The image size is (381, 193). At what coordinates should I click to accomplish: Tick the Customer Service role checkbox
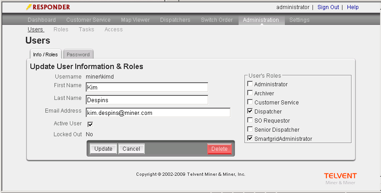tap(250, 103)
